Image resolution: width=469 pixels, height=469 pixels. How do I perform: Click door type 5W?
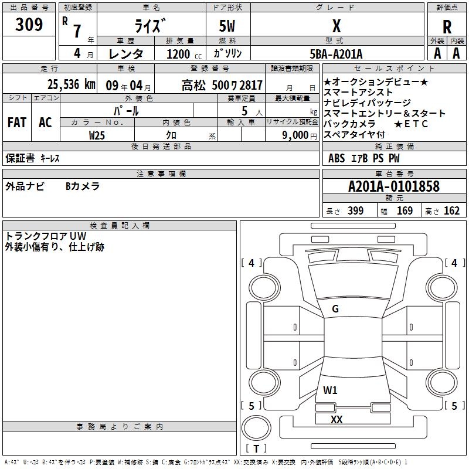click(227, 26)
